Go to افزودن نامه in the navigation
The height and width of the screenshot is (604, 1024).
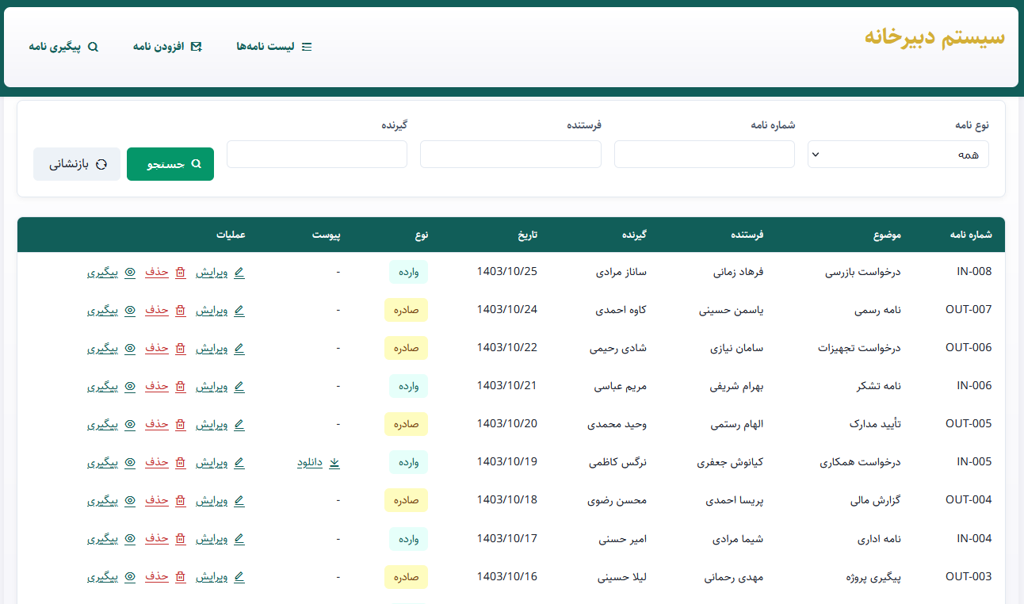[167, 47]
